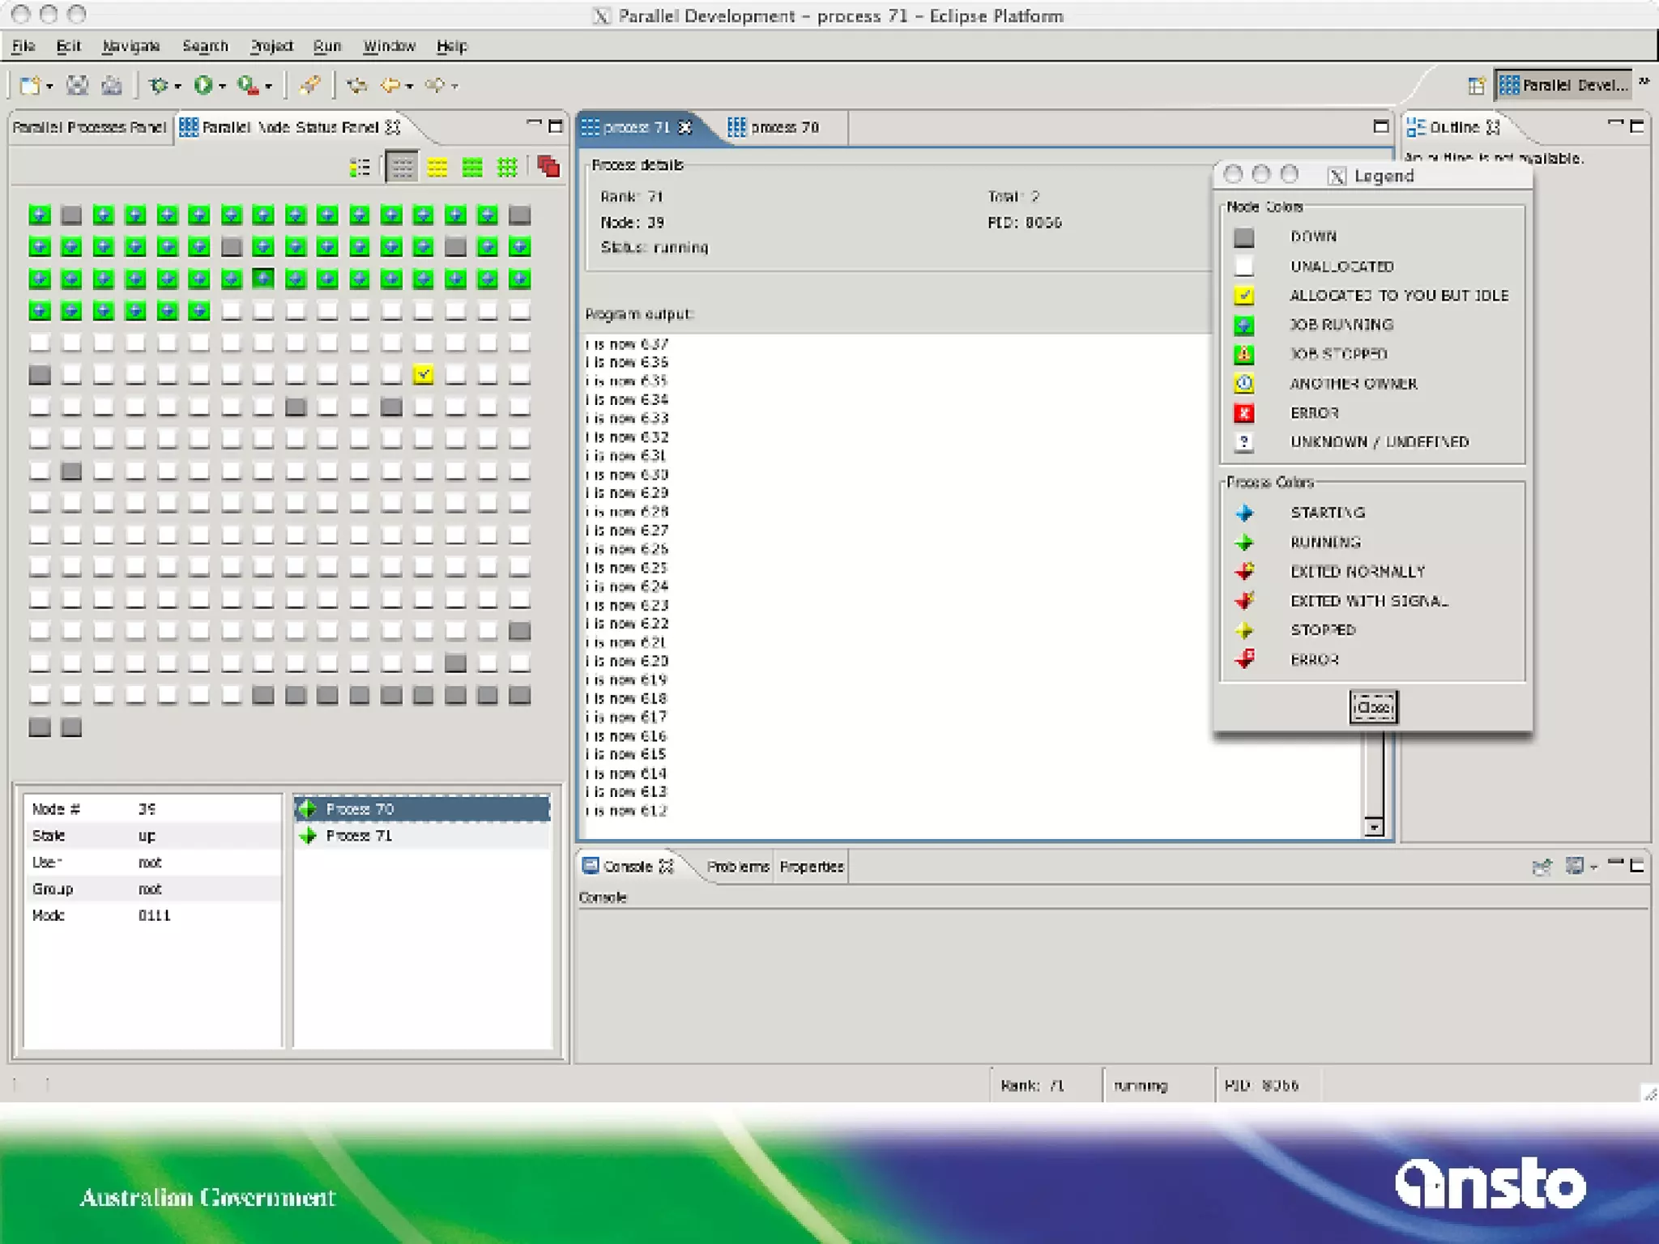1659x1244 pixels.
Task: Select the Parallel Devel perspective button
Action: point(1563,85)
